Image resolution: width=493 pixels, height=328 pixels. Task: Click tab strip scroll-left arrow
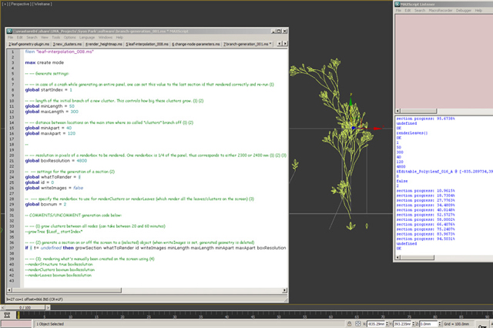[279, 44]
